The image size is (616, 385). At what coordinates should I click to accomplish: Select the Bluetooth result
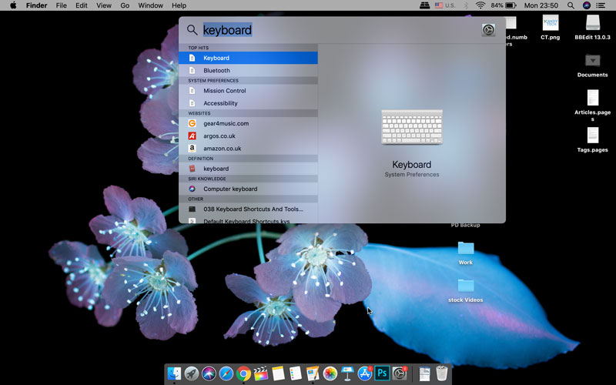(x=248, y=70)
